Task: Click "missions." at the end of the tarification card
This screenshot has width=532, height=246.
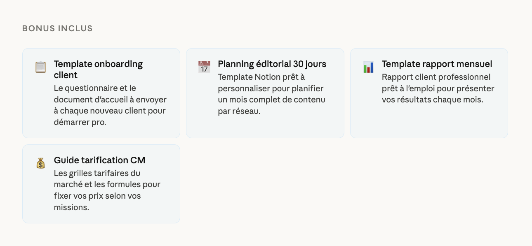Action: [71, 207]
